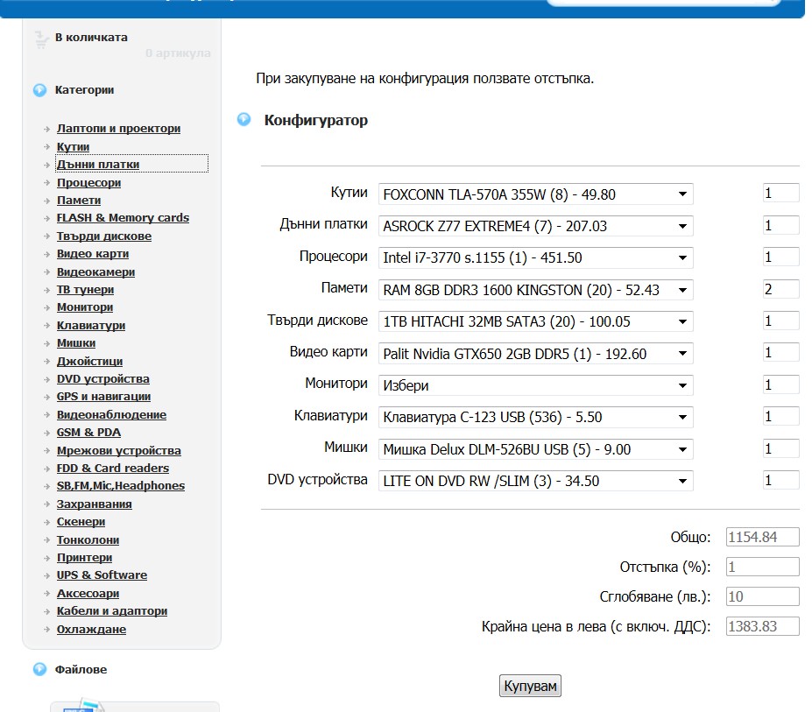Screen dimensions: 812x712
Task: Open the Монитори dropdown showing Избери
Action: (535, 385)
